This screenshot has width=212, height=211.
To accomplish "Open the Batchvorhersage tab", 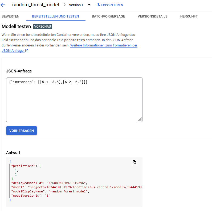I will point(108,16).
